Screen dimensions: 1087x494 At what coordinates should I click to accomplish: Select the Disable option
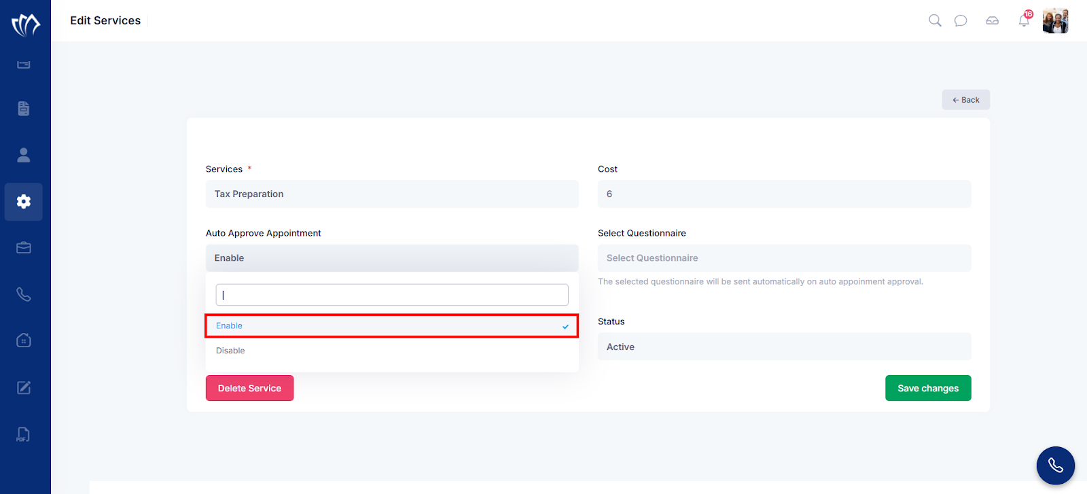tap(392, 351)
